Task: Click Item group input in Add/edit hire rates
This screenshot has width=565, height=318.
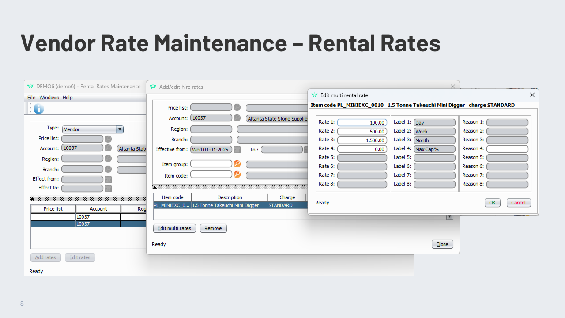Action: [x=211, y=164]
